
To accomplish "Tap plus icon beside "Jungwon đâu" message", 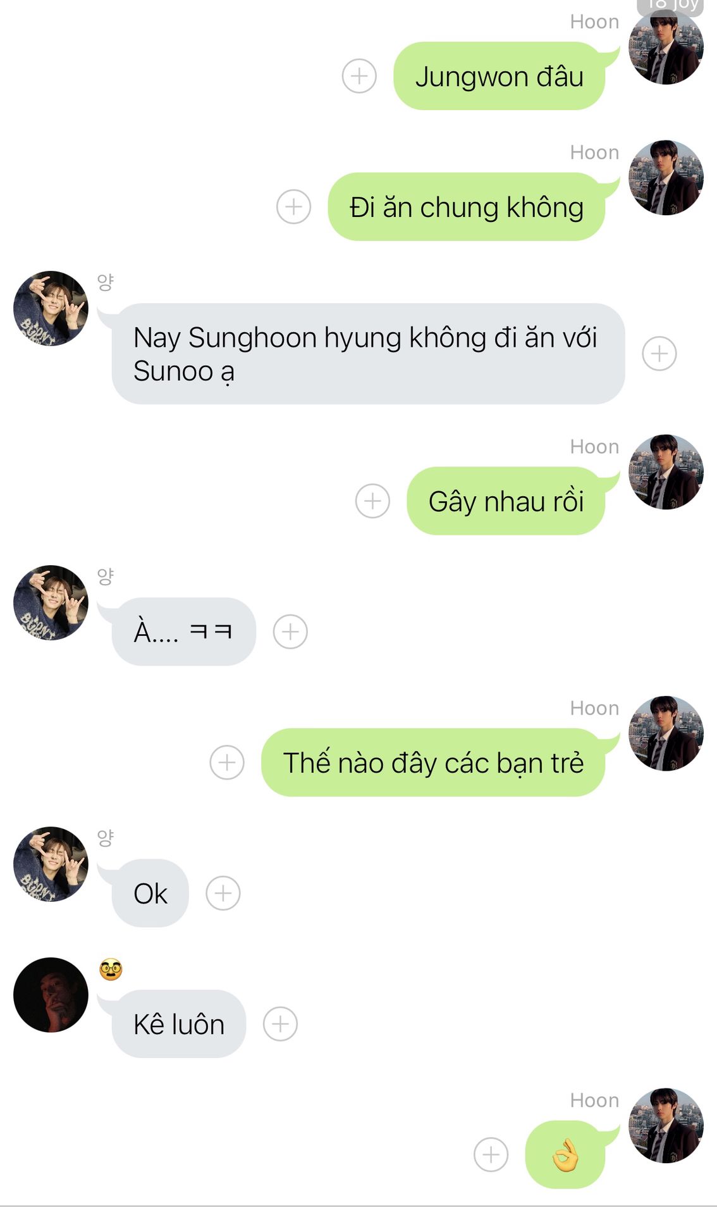I will pos(359,77).
